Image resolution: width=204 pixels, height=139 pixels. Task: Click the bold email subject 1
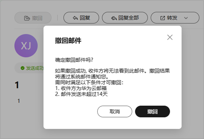point(17,85)
